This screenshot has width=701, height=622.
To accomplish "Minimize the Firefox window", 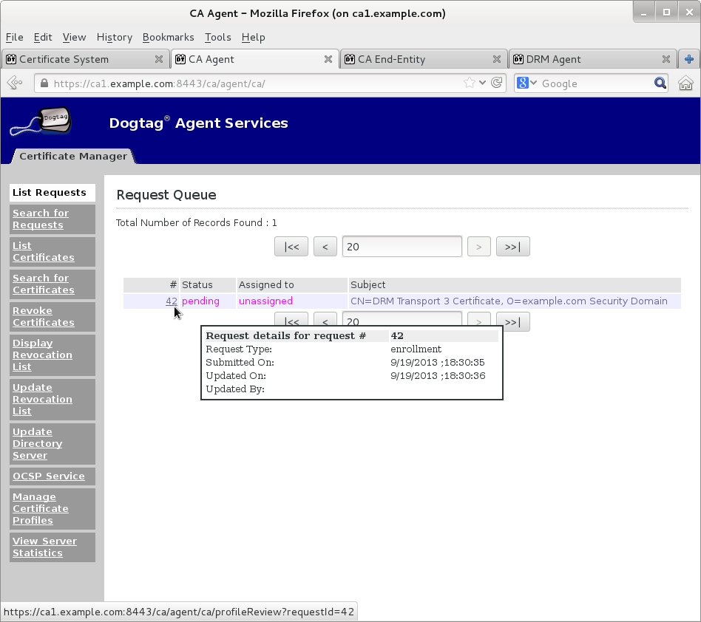I will click(x=643, y=13).
